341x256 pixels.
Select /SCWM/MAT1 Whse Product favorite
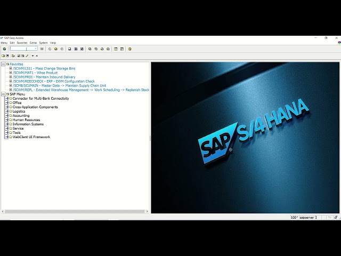point(35,73)
